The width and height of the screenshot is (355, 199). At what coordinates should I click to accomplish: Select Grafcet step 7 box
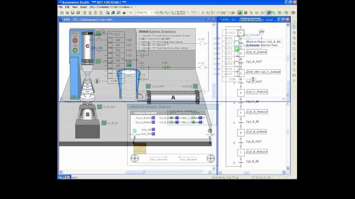240,153
